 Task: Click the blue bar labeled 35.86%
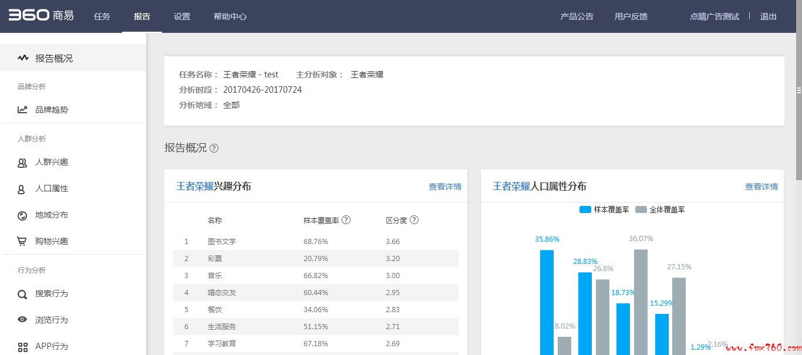coord(547,302)
